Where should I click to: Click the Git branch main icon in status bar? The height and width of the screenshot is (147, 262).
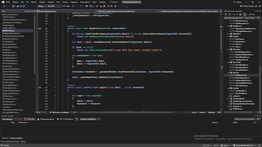pos(222,145)
